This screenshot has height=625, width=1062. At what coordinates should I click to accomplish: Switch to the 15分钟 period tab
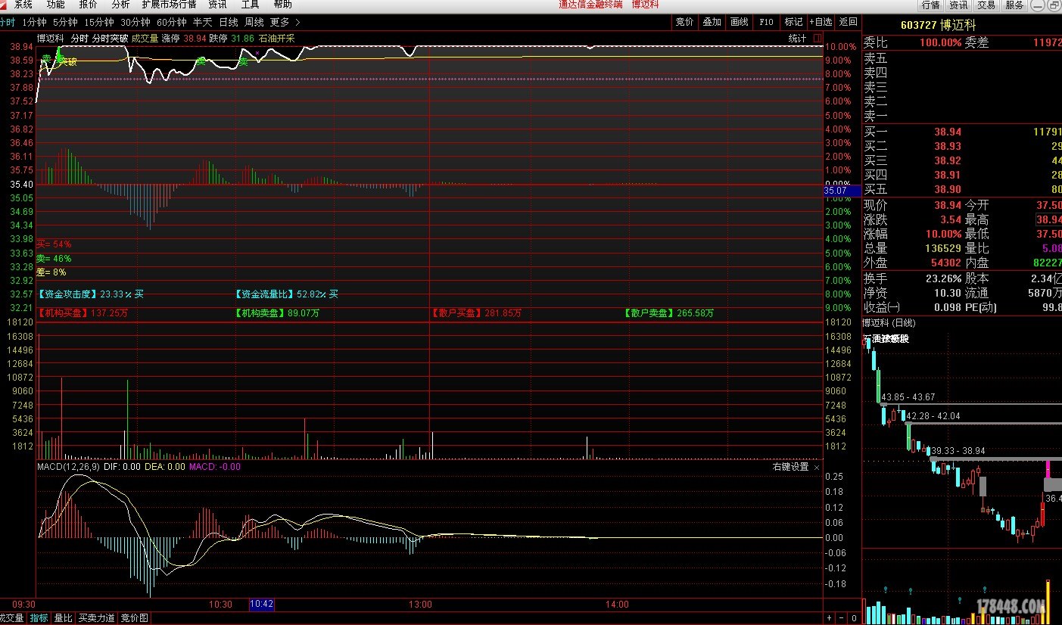tap(99, 22)
